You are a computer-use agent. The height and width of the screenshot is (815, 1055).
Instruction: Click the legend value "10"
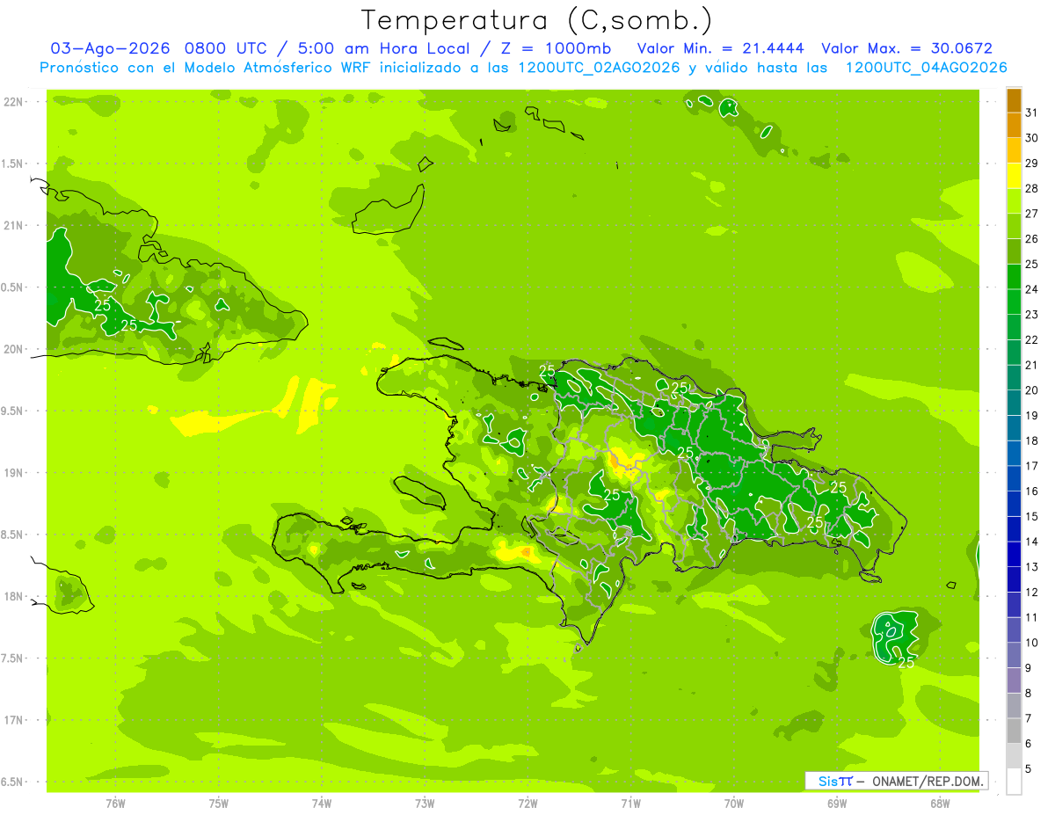pos(1032,643)
